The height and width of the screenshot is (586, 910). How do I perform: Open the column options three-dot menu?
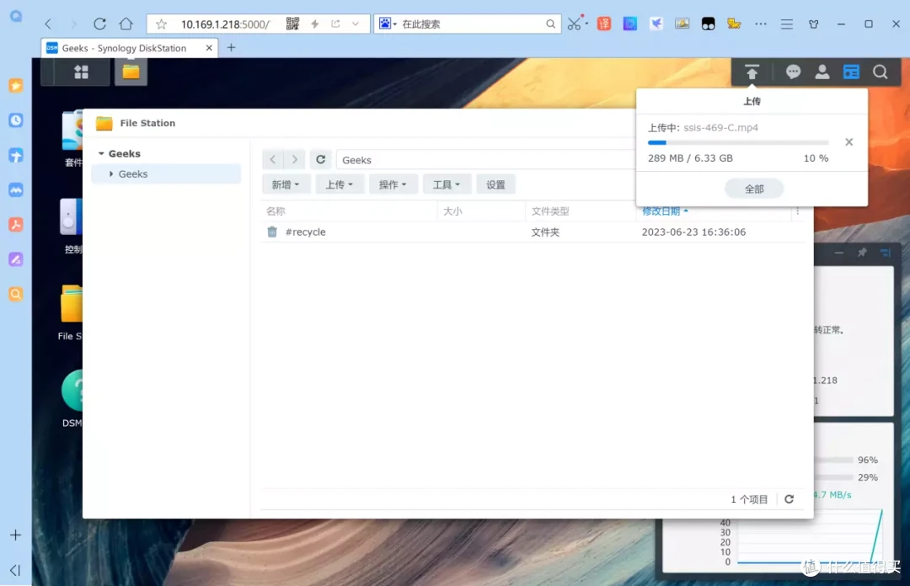click(797, 211)
